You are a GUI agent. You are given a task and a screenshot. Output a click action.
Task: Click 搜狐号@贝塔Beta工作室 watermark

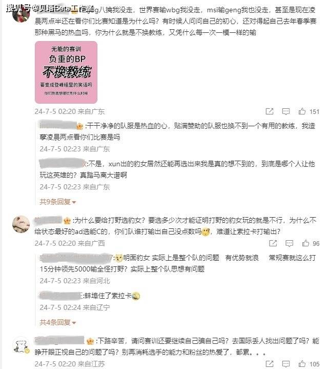coord(50,9)
